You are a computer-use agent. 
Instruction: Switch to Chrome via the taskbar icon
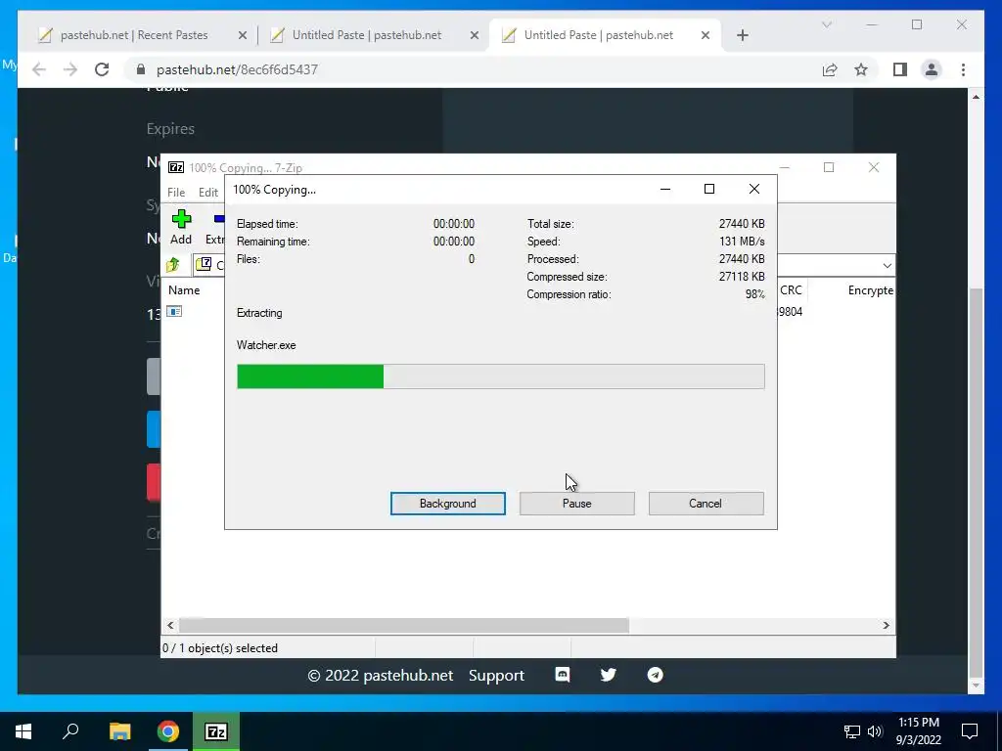tap(168, 731)
